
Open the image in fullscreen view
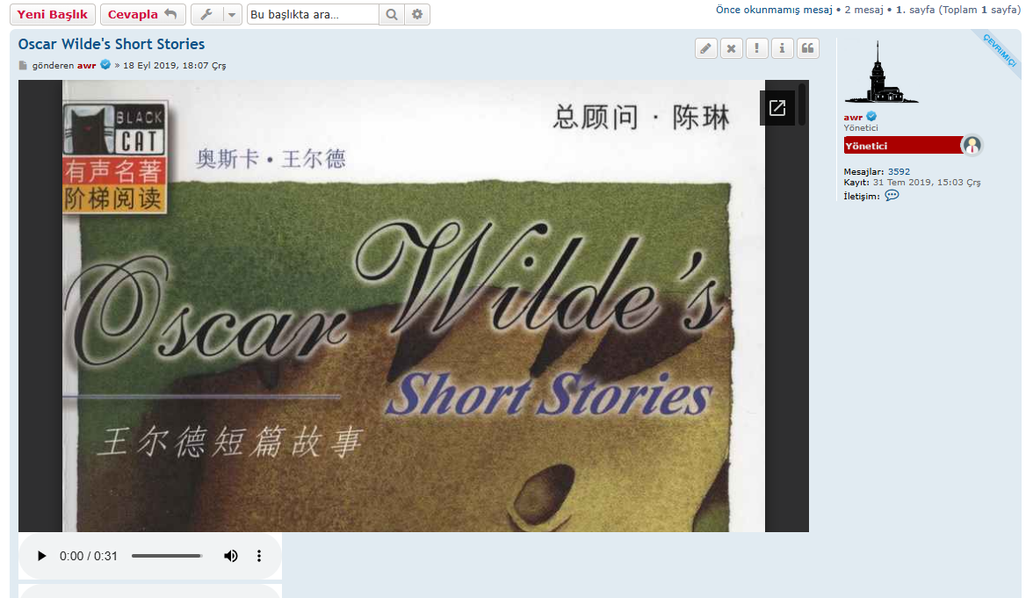(x=777, y=107)
